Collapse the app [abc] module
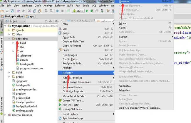 [x=9, y=39]
